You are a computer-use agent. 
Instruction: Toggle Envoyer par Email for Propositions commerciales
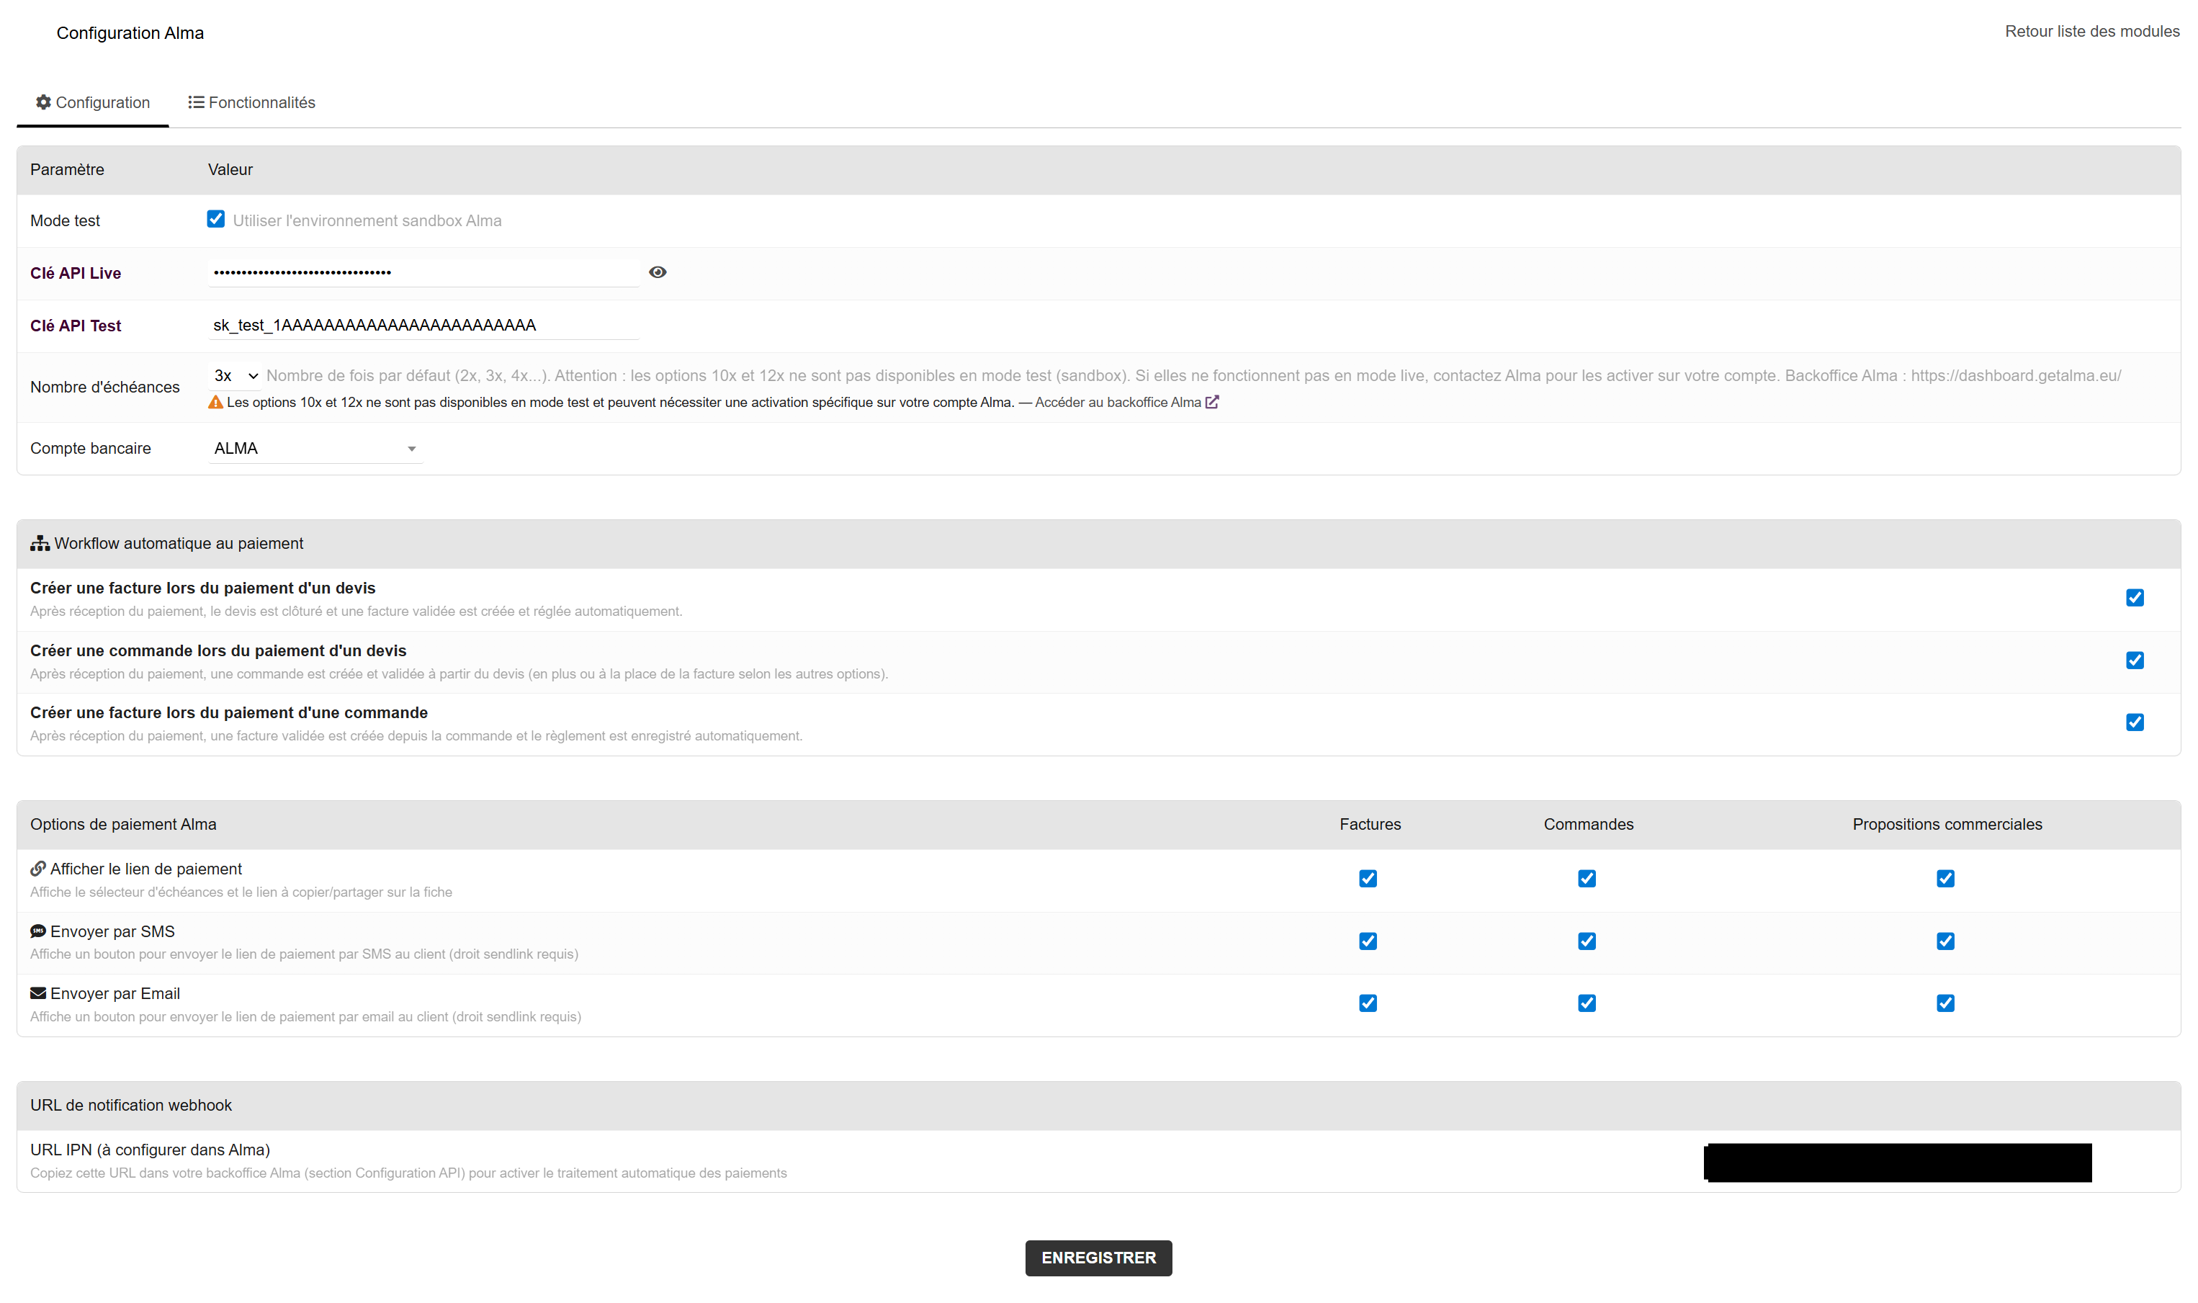pyautogui.click(x=1945, y=1003)
